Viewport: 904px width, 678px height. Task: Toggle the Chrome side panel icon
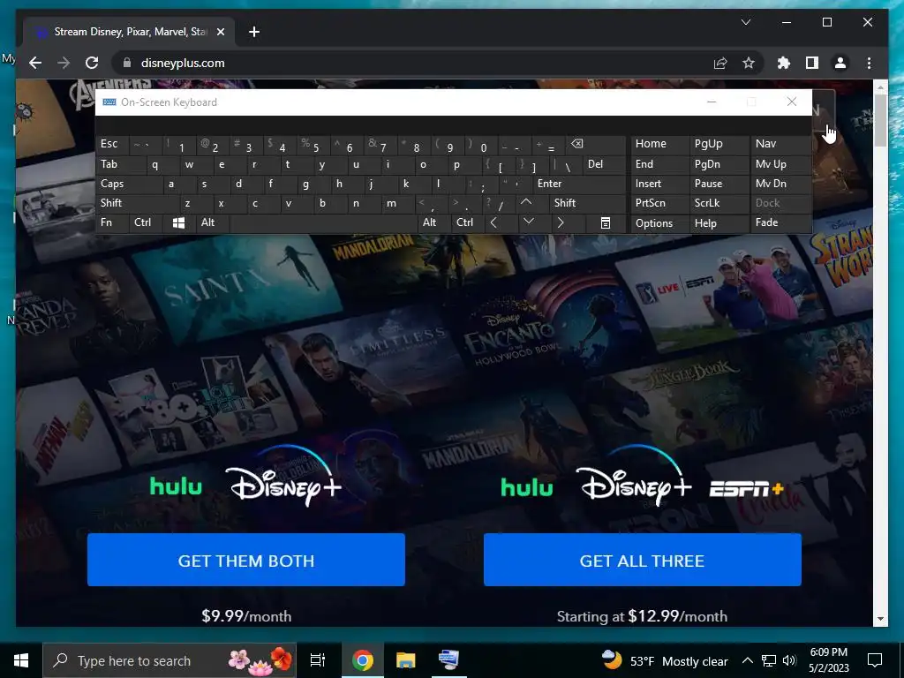812,63
